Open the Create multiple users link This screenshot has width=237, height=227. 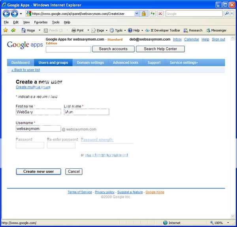coord(33,87)
